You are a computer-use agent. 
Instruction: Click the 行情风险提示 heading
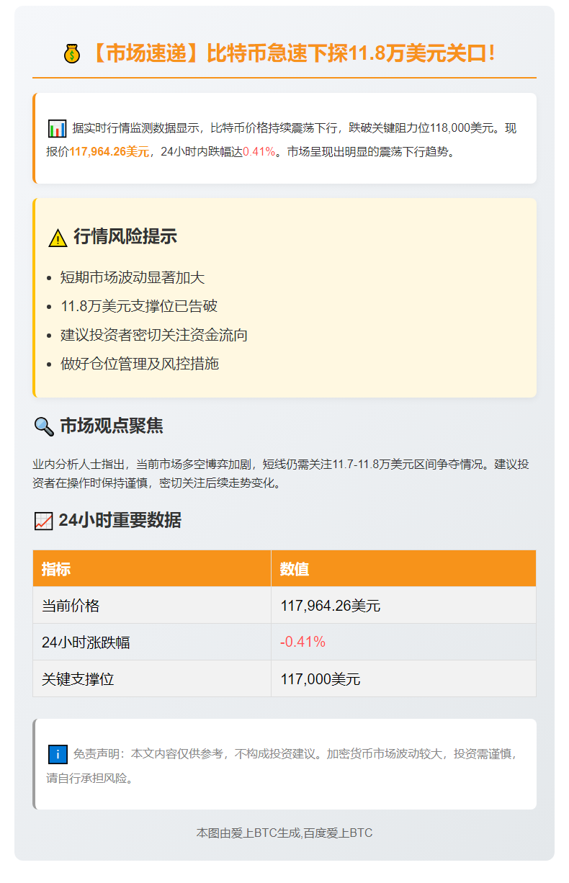point(125,236)
